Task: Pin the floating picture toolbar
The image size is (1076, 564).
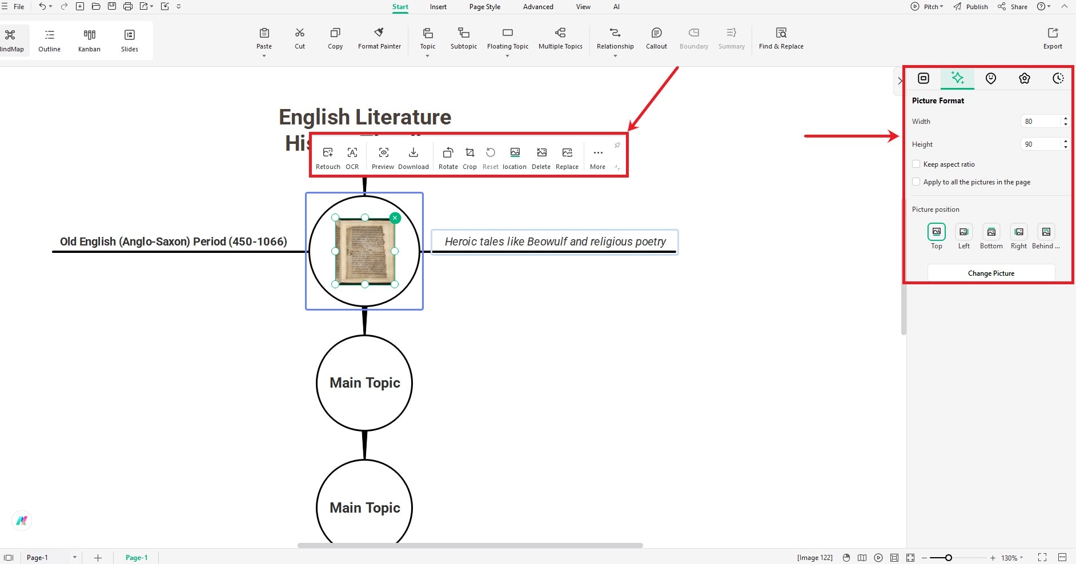Action: [x=617, y=145]
